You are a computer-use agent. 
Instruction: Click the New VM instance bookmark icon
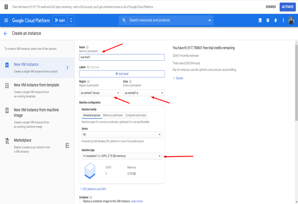[x=7, y=65]
